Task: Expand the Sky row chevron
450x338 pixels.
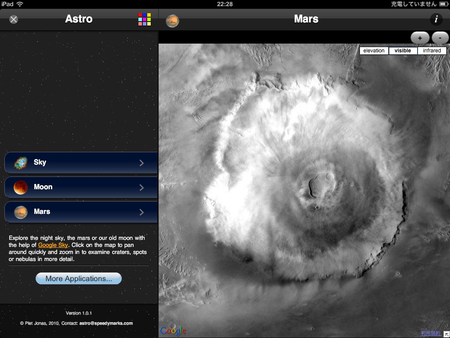Action: (142, 163)
